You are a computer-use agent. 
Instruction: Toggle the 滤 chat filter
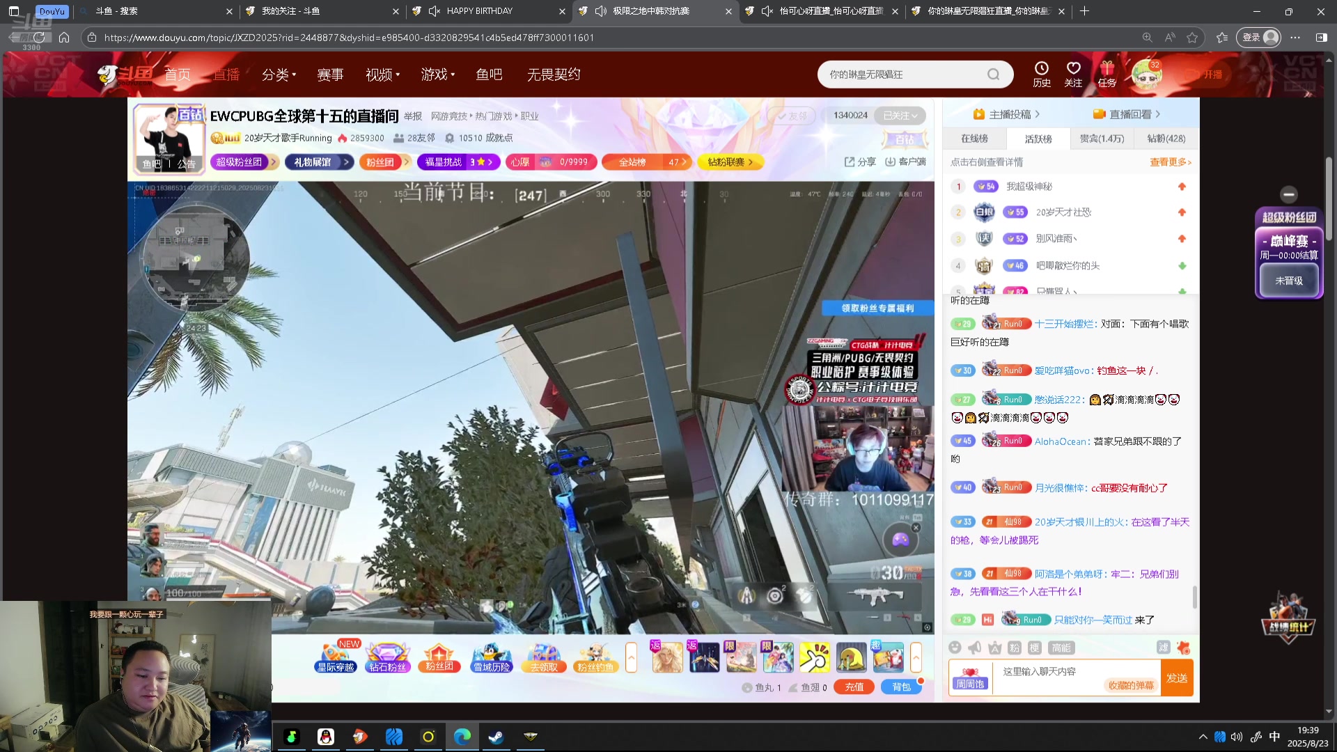pos(1163,648)
